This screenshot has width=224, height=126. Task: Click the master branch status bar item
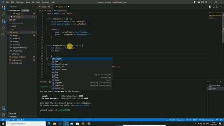coord(6,120)
